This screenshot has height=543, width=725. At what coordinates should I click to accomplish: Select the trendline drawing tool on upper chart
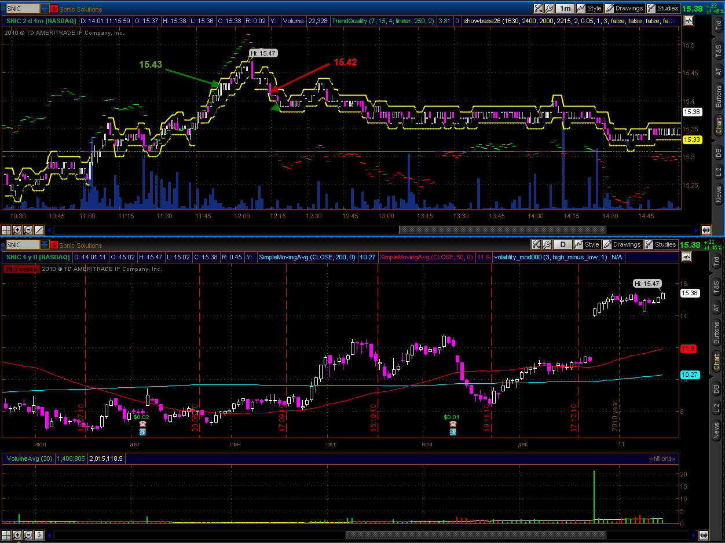click(39, 230)
